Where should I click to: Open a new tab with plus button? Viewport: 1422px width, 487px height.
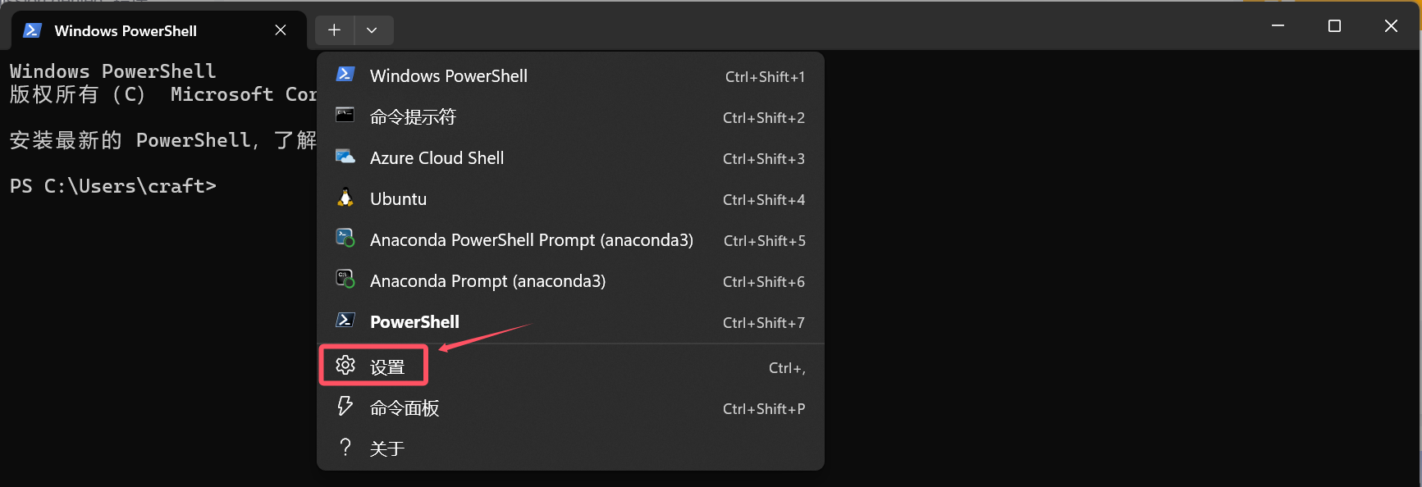coord(334,30)
